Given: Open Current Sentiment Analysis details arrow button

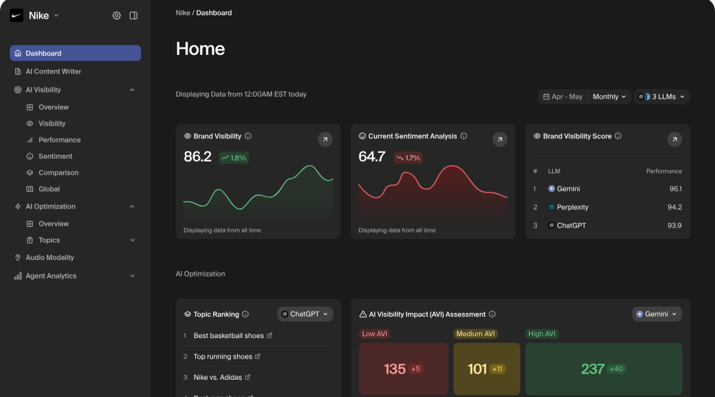Looking at the screenshot, I should (x=500, y=140).
